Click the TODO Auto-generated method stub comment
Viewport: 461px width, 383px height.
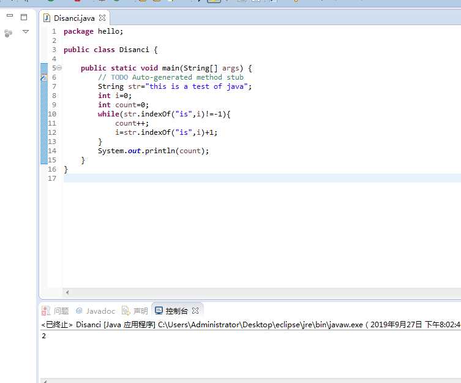[x=171, y=77]
